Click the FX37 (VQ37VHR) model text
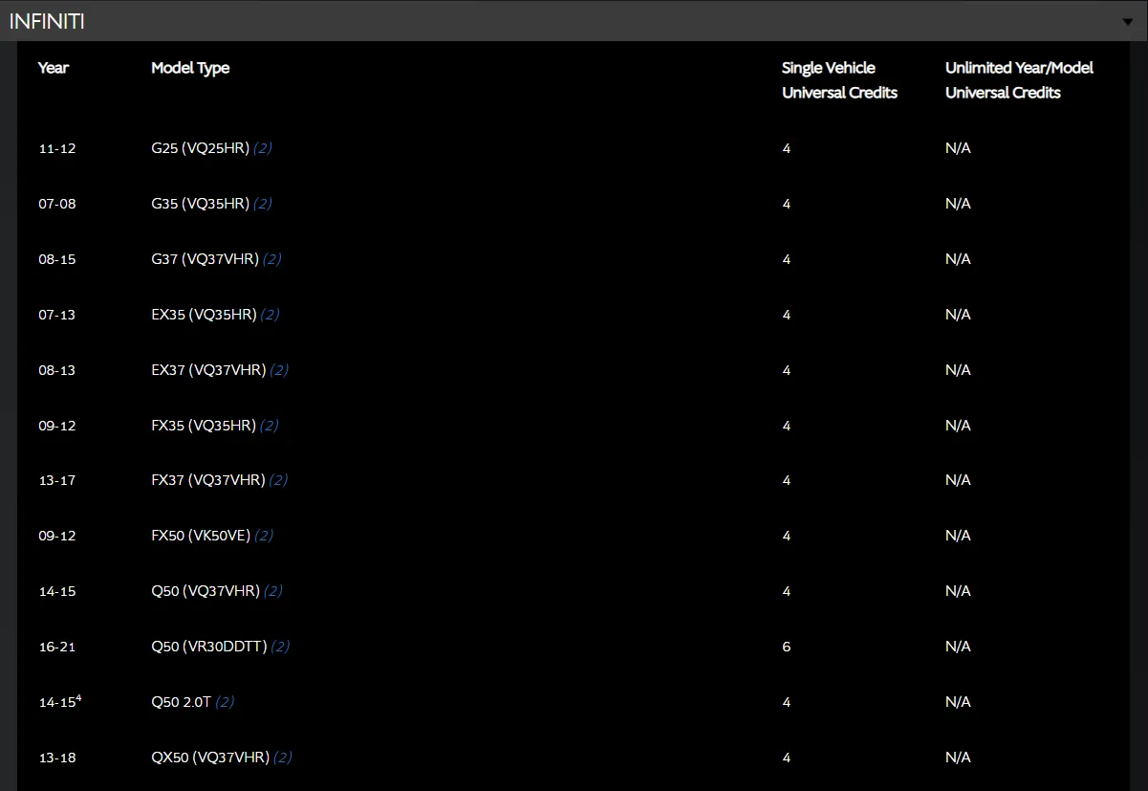The image size is (1148, 791). pyautogui.click(x=208, y=480)
